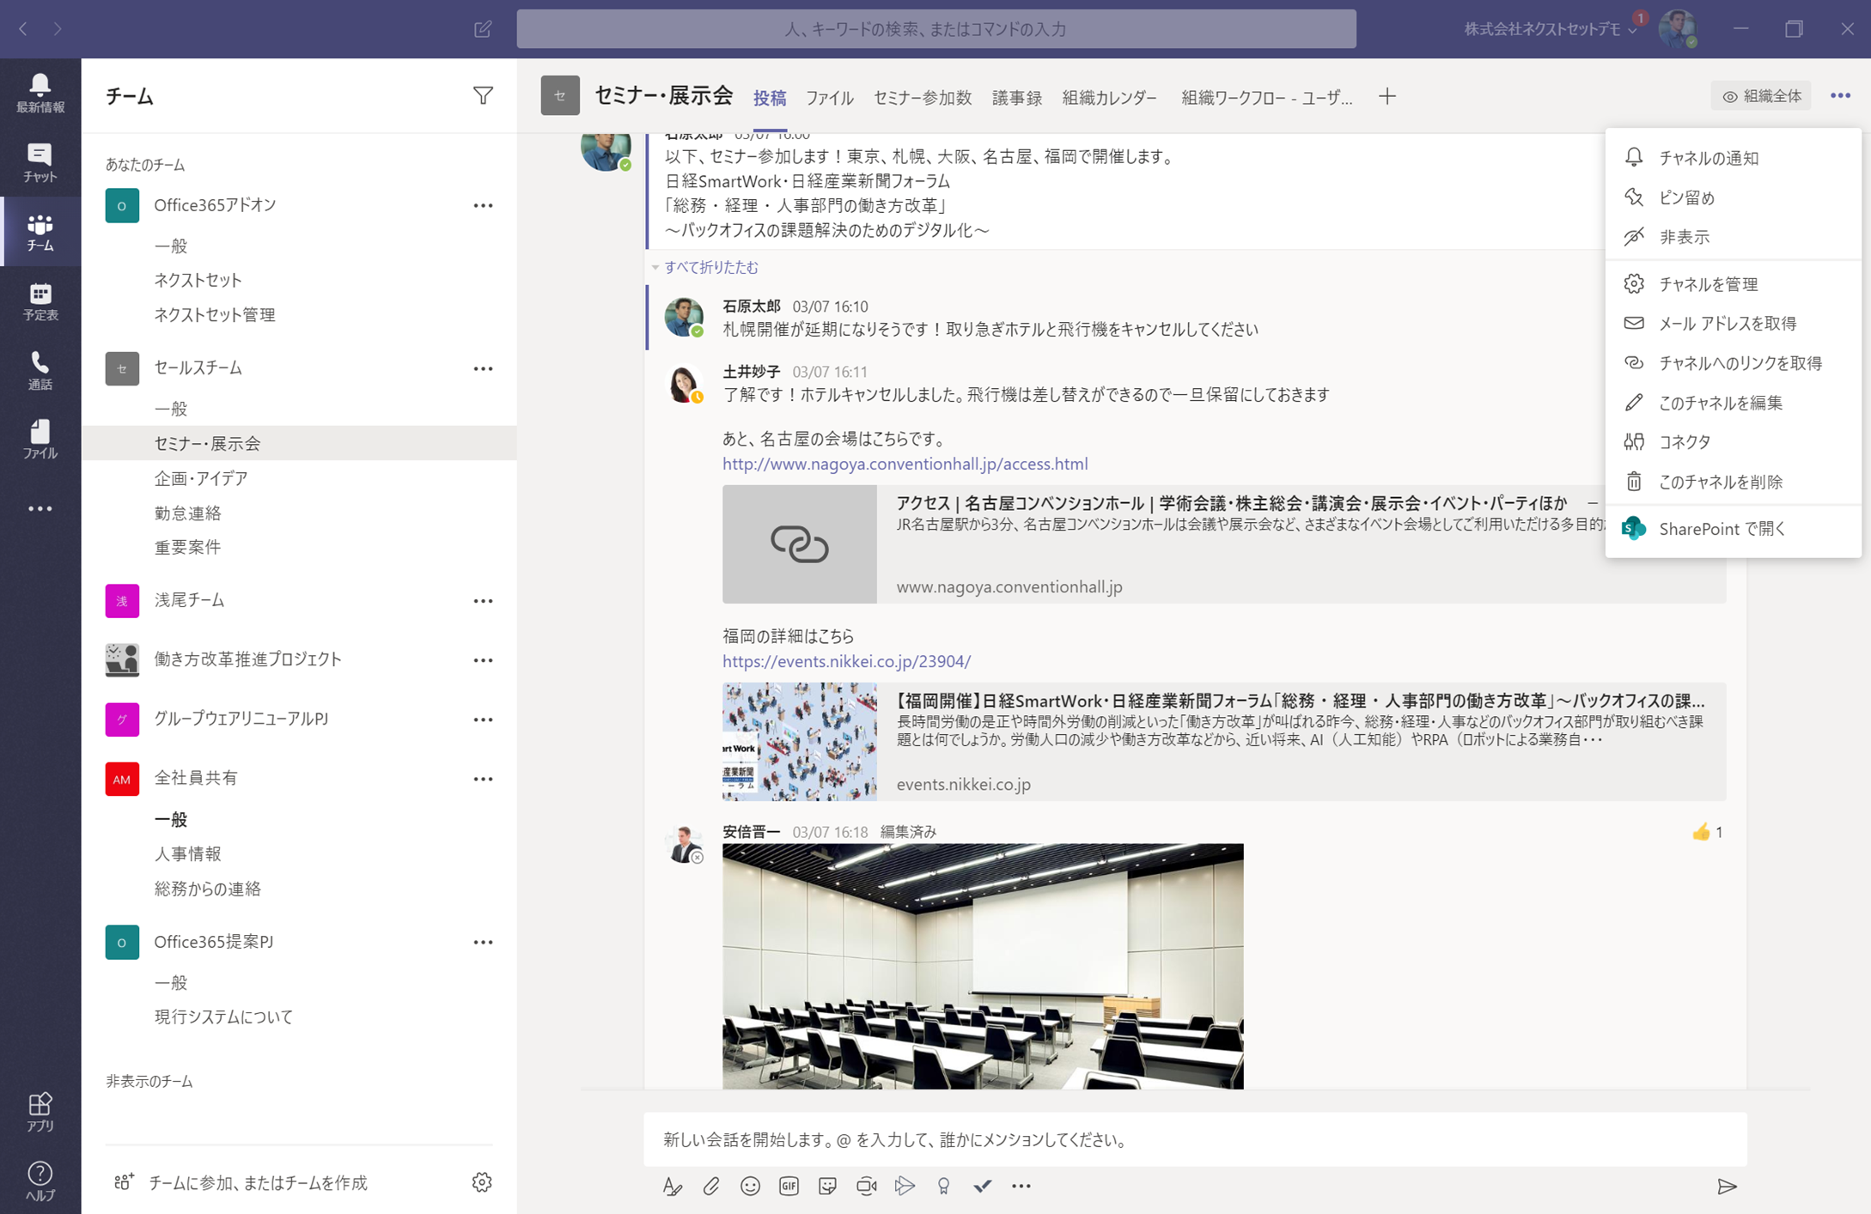The width and height of the screenshot is (1871, 1214).
Task: Switch to the セミナー参加数 tab
Action: [923, 97]
